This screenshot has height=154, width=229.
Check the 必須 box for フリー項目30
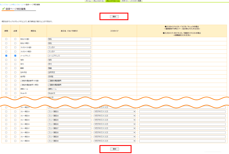tap(15, 141)
